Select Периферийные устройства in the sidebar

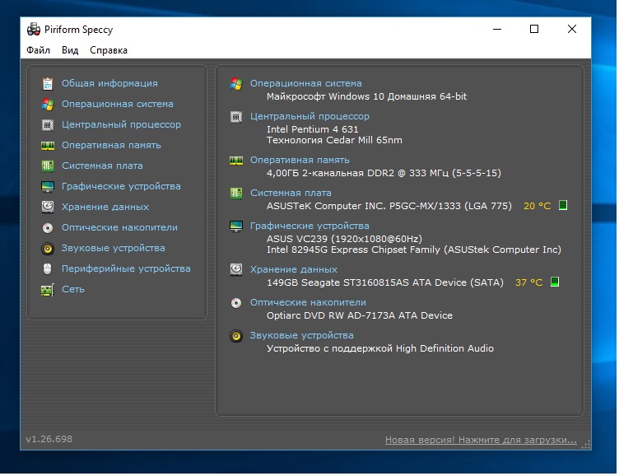(x=126, y=268)
